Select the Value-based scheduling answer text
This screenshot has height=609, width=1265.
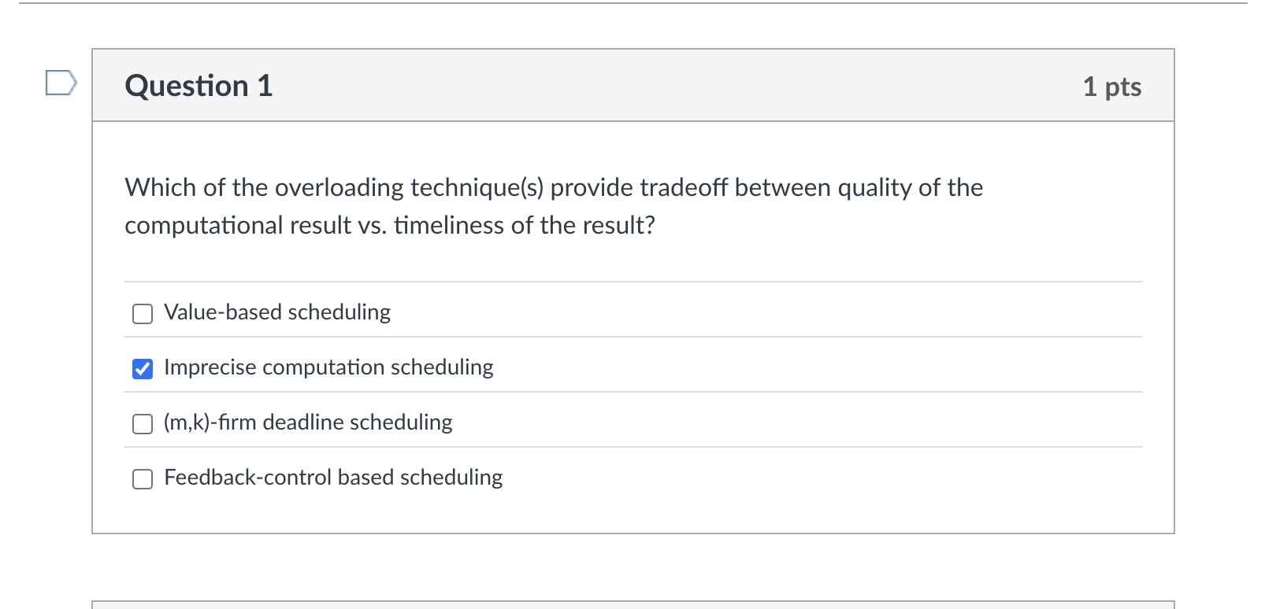click(x=276, y=312)
